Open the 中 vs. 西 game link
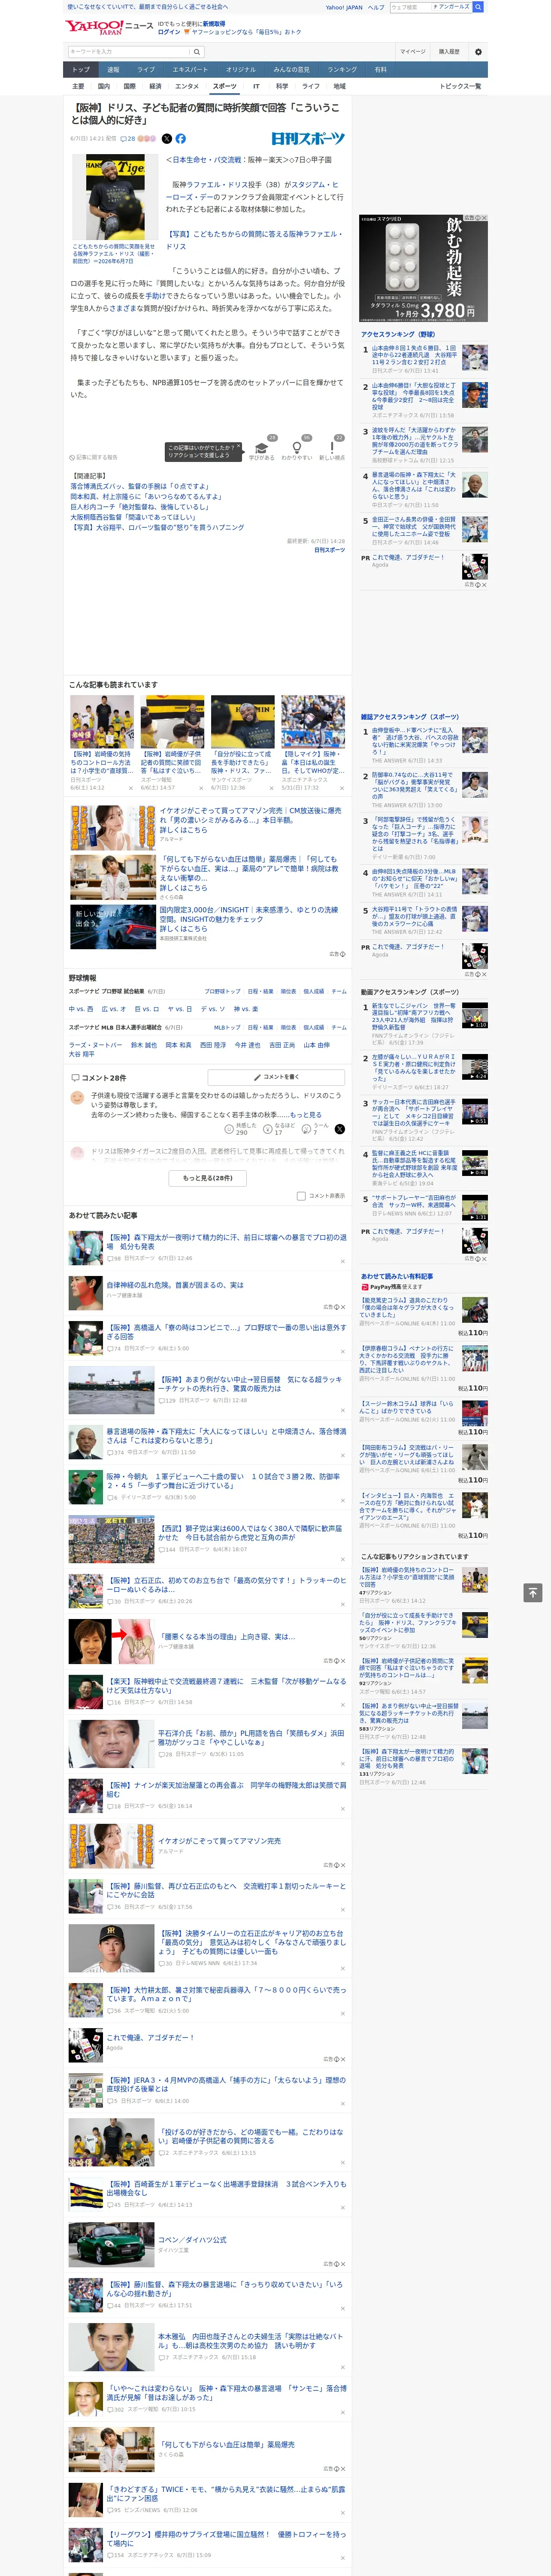Image resolution: width=551 pixels, height=2576 pixels. click(x=81, y=1009)
